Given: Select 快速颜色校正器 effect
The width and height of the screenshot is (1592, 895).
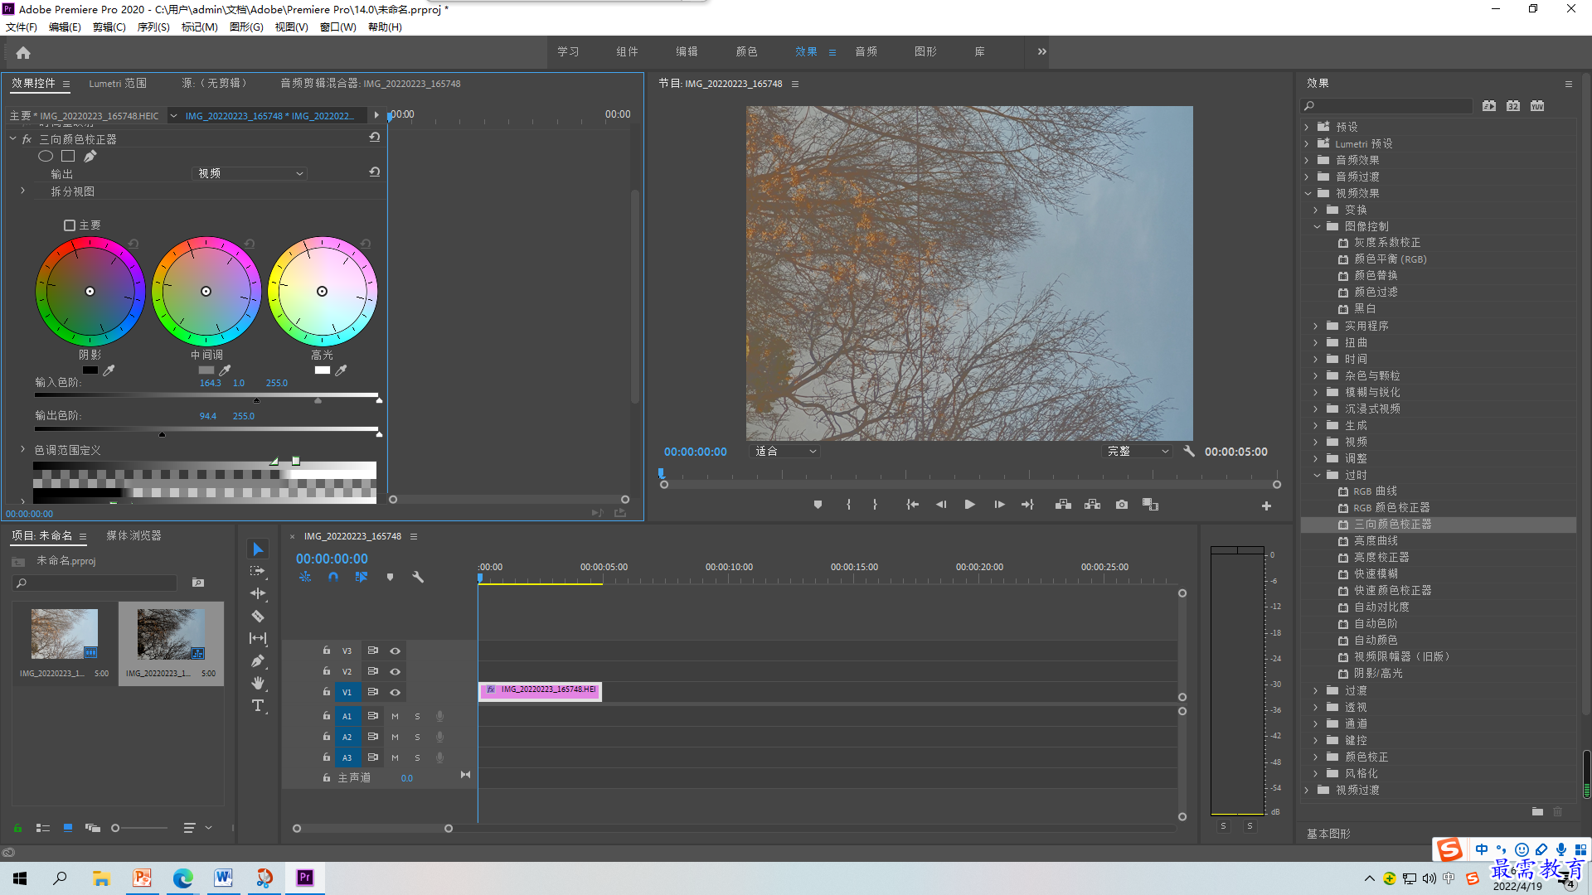Looking at the screenshot, I should [x=1392, y=591].
